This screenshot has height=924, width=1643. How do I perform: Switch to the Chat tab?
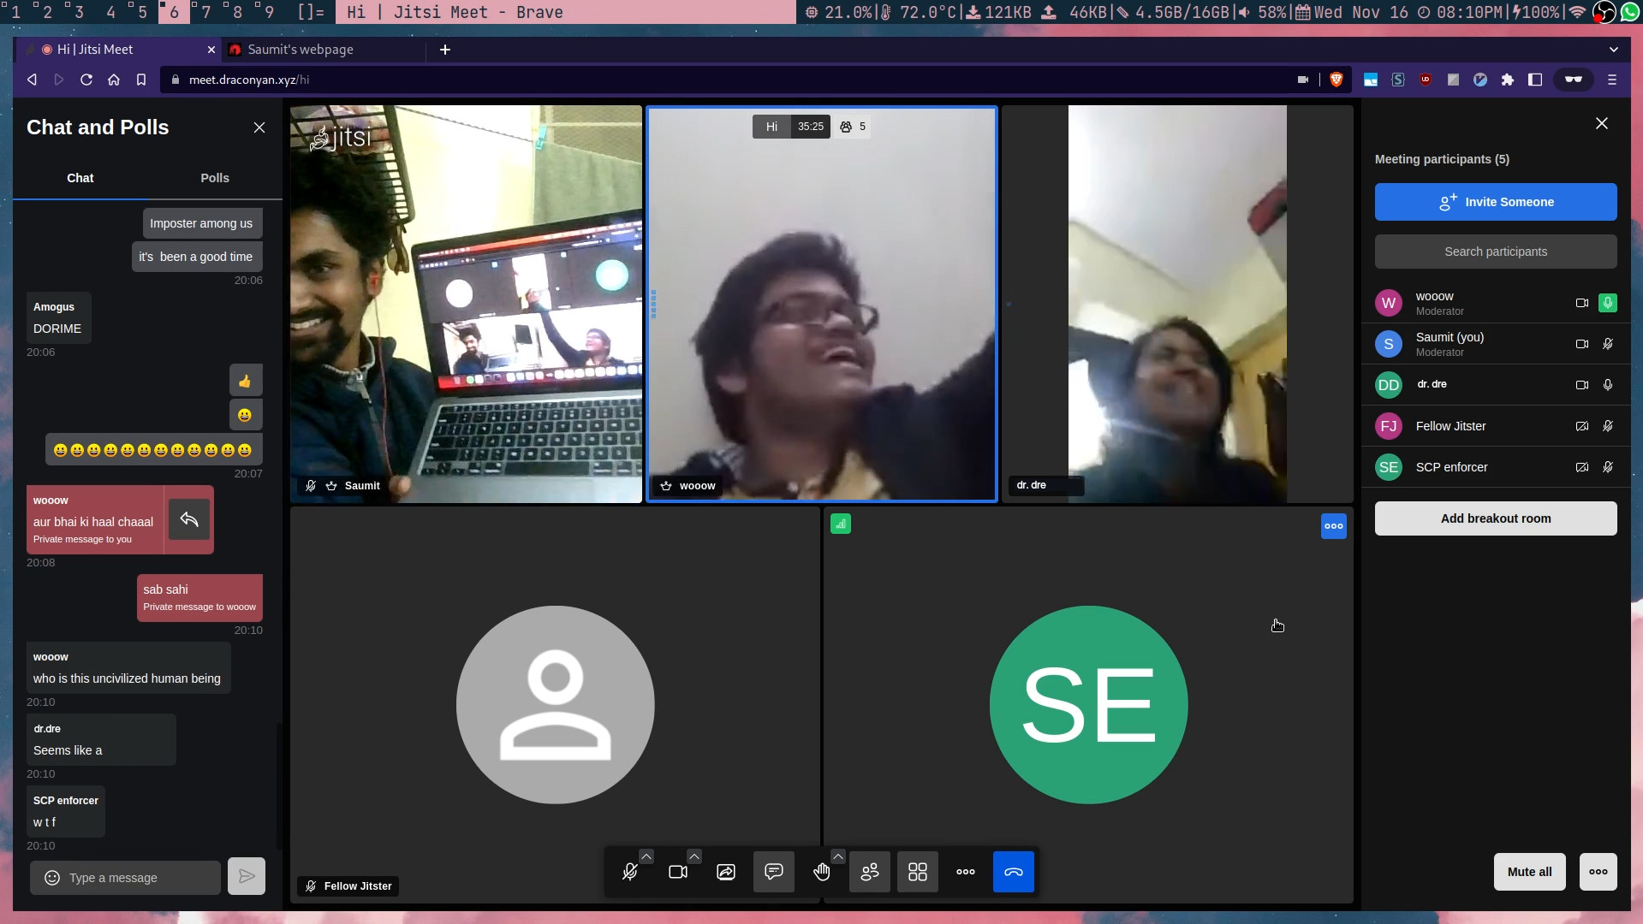pyautogui.click(x=80, y=178)
